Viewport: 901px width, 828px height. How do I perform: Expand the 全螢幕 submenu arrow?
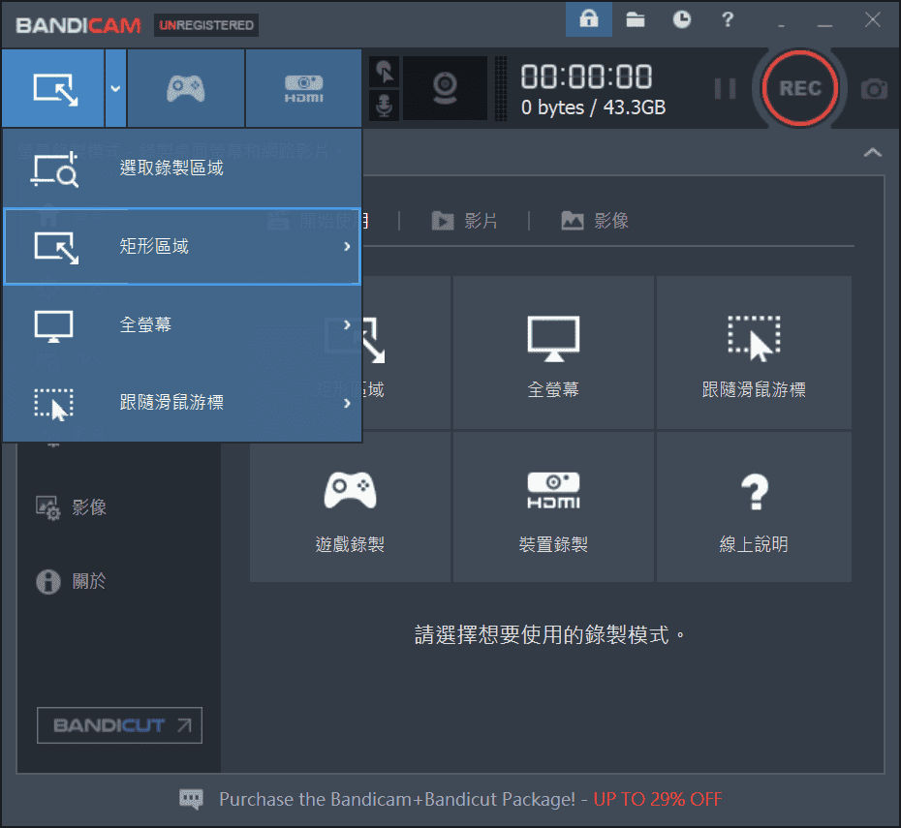click(347, 324)
